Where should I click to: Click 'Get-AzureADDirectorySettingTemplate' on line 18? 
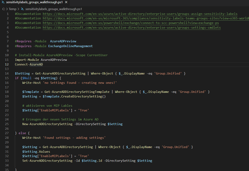click(77, 92)
